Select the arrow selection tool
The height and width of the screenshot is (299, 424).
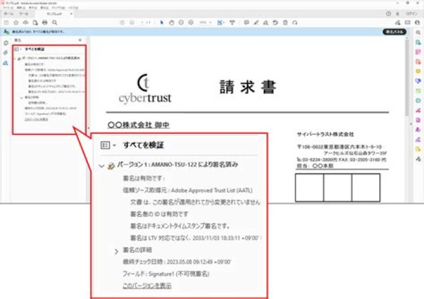pyautogui.click(x=162, y=23)
